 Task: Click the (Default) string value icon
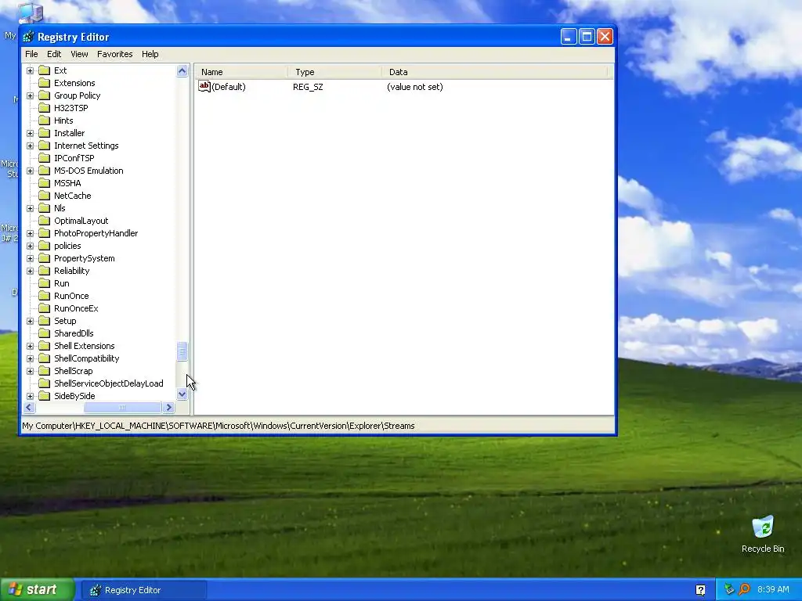[204, 86]
